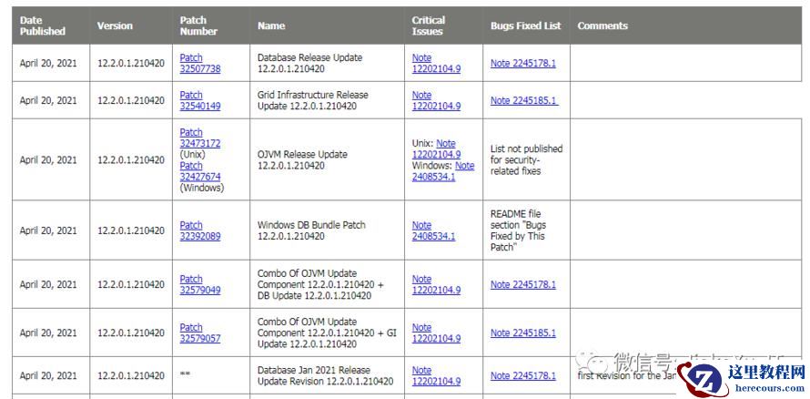Open Note 2245178.1 in the Database Release Update row
Viewport: 810px width, 399px height.
coord(523,63)
